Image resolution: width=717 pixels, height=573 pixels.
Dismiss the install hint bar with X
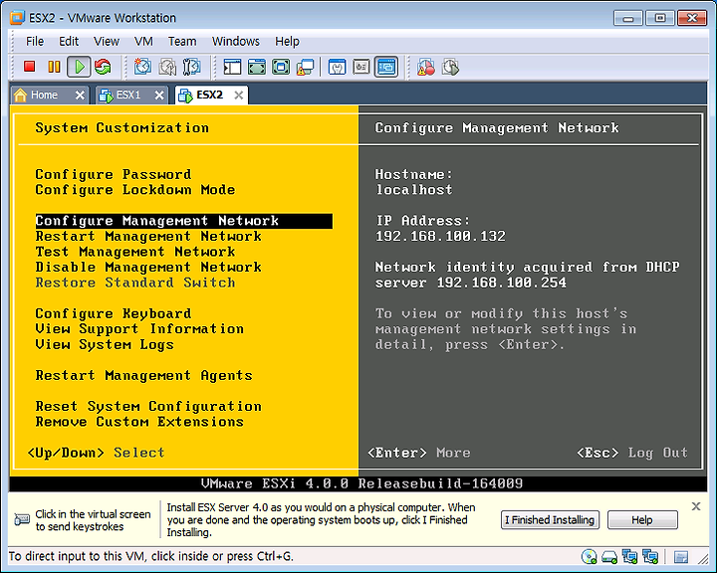(696, 506)
